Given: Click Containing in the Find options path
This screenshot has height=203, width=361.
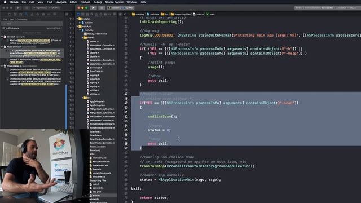Looking at the screenshot, I should (x=22, y=20).
